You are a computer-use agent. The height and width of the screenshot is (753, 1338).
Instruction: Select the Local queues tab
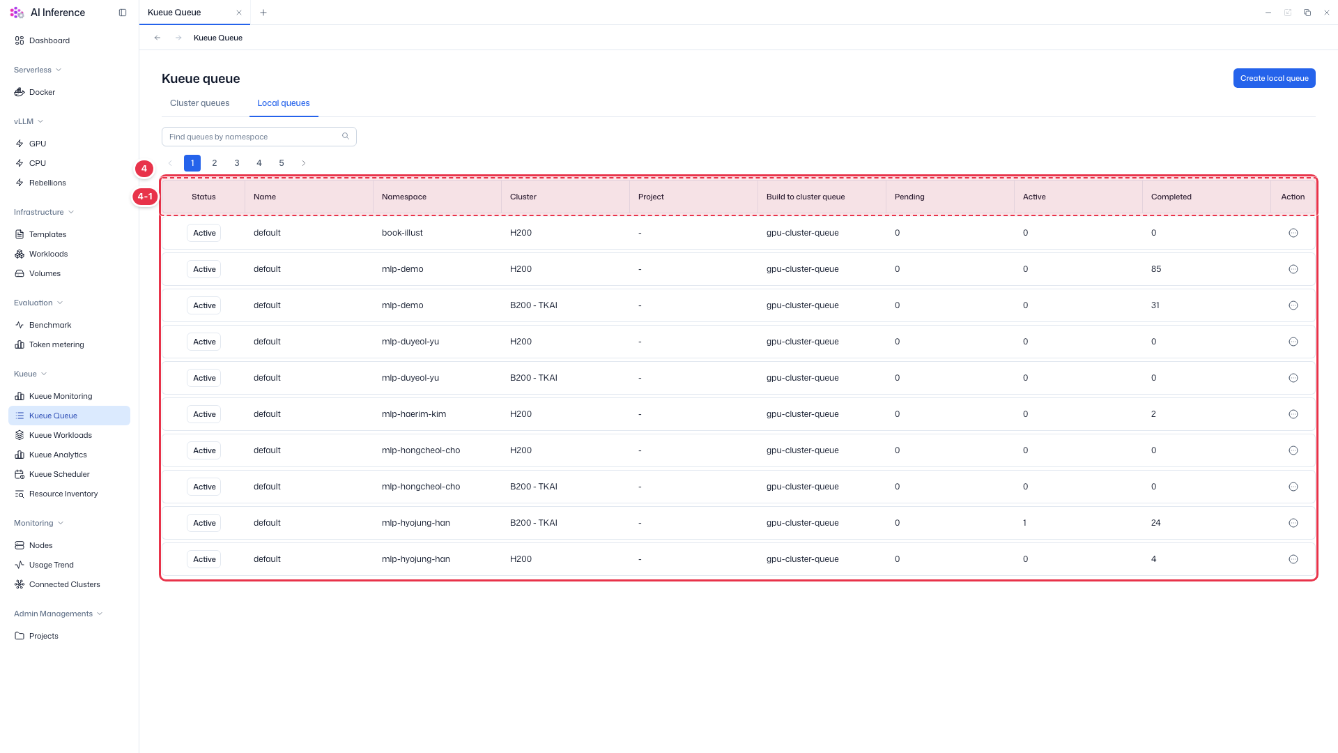click(284, 103)
